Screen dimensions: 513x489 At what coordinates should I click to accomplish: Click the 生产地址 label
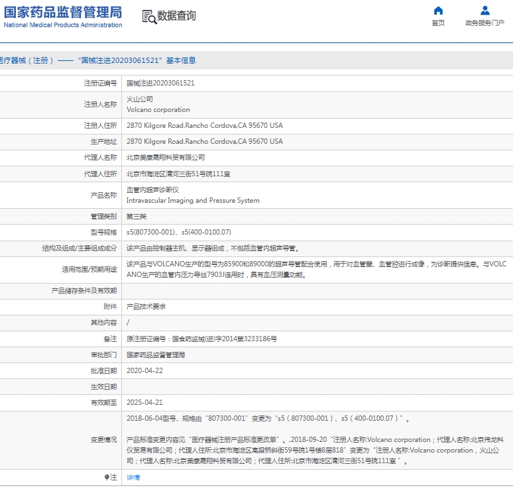coord(103,142)
